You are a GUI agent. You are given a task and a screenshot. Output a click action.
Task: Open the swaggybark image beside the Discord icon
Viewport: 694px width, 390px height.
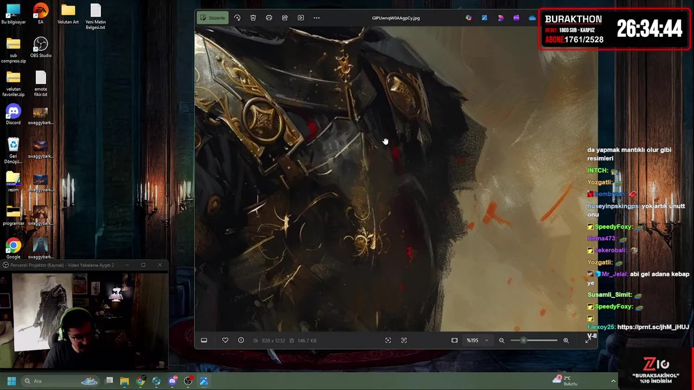[41, 115]
